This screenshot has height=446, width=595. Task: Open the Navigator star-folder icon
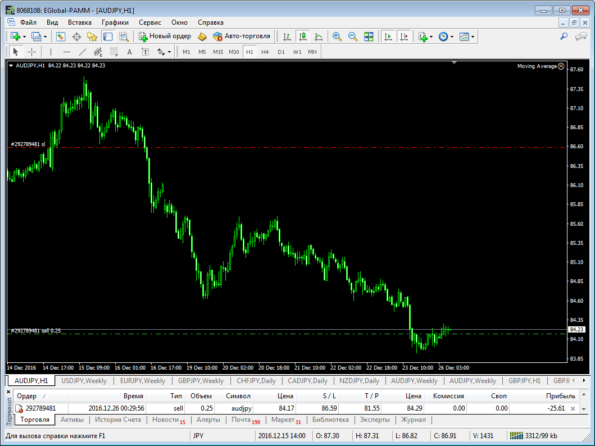pyautogui.click(x=92, y=37)
